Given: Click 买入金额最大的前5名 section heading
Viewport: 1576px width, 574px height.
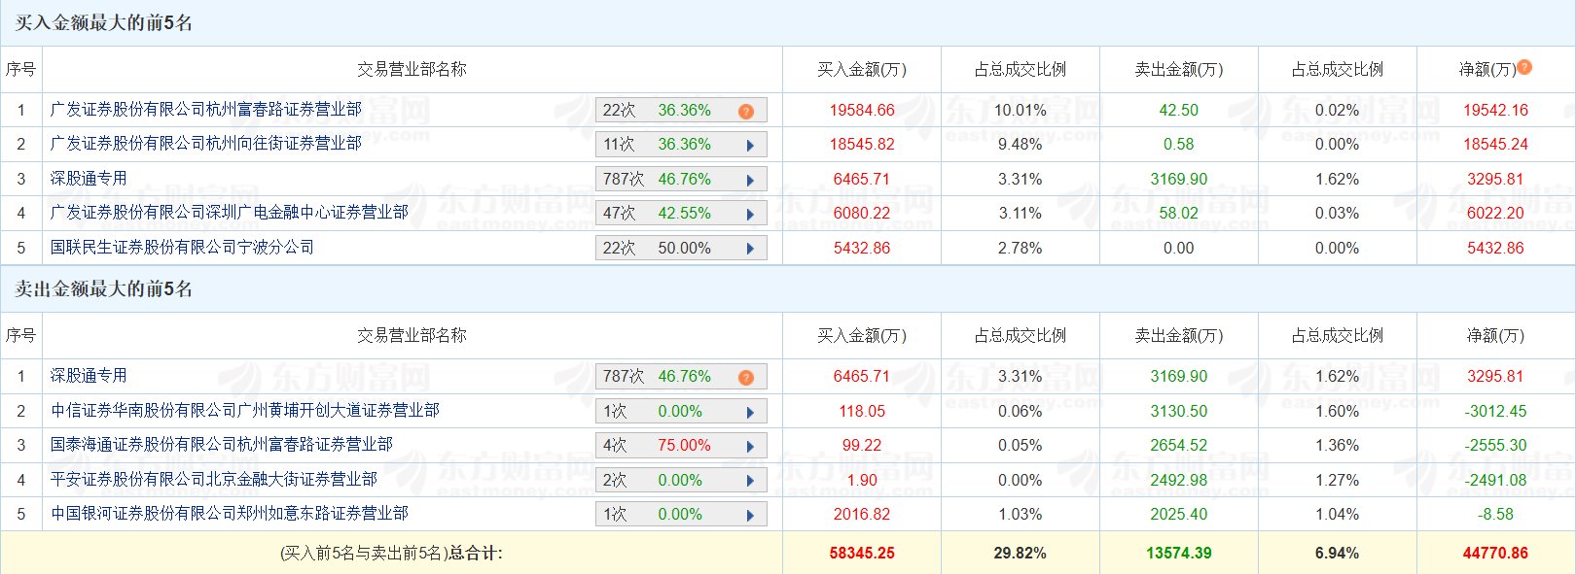Looking at the screenshot, I should point(104,23).
